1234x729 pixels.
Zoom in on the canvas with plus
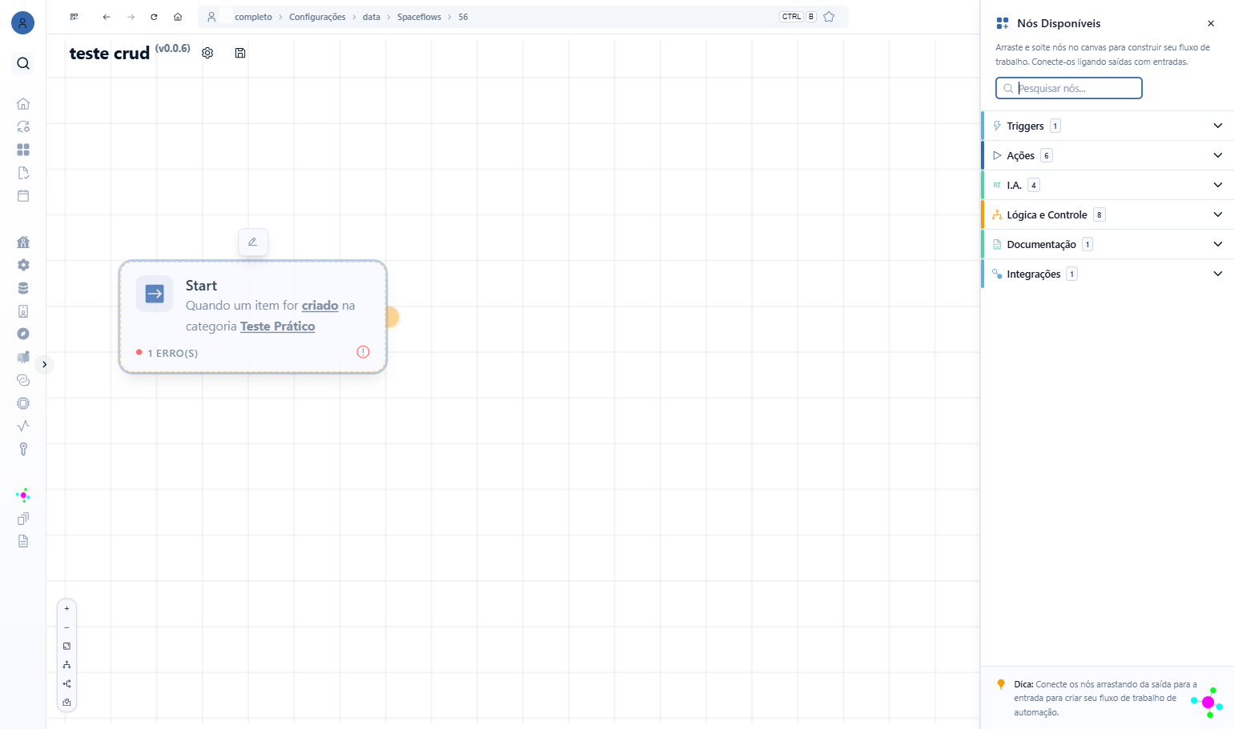[66, 609]
